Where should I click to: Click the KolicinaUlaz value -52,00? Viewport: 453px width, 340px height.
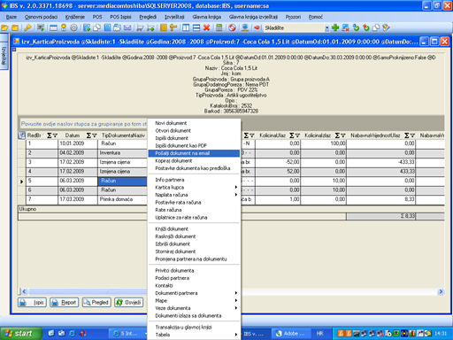point(278,162)
